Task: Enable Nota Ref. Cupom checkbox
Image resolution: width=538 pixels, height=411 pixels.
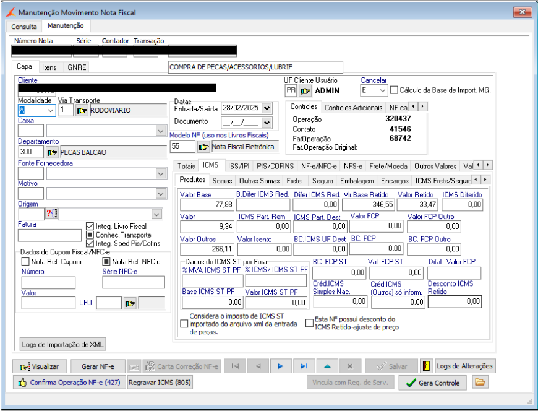Action: coord(25,262)
